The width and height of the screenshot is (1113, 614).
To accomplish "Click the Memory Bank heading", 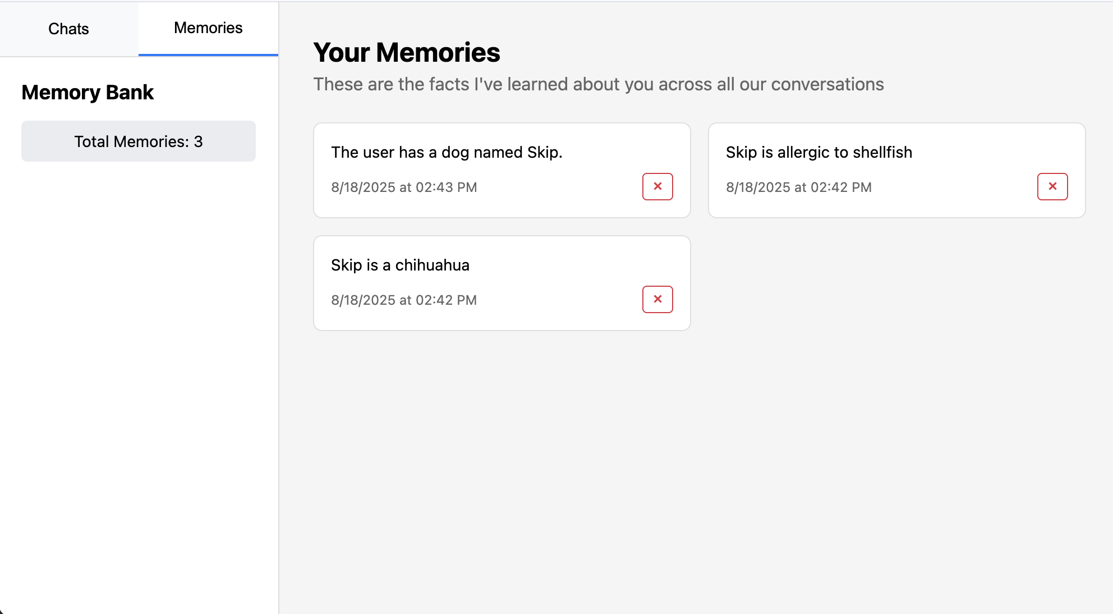I will (88, 92).
